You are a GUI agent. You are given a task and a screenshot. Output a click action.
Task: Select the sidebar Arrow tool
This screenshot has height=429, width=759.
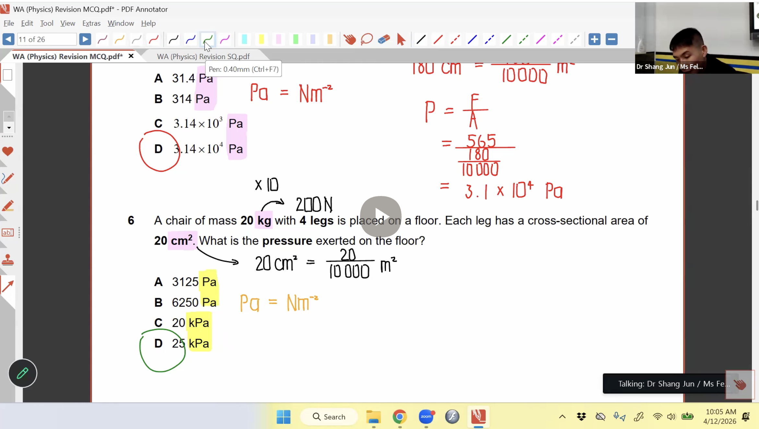(7, 286)
